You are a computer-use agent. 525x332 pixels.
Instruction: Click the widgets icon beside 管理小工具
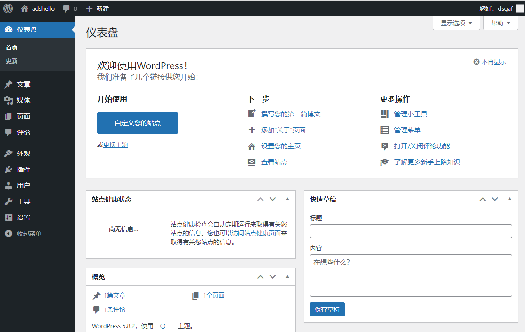coord(385,114)
